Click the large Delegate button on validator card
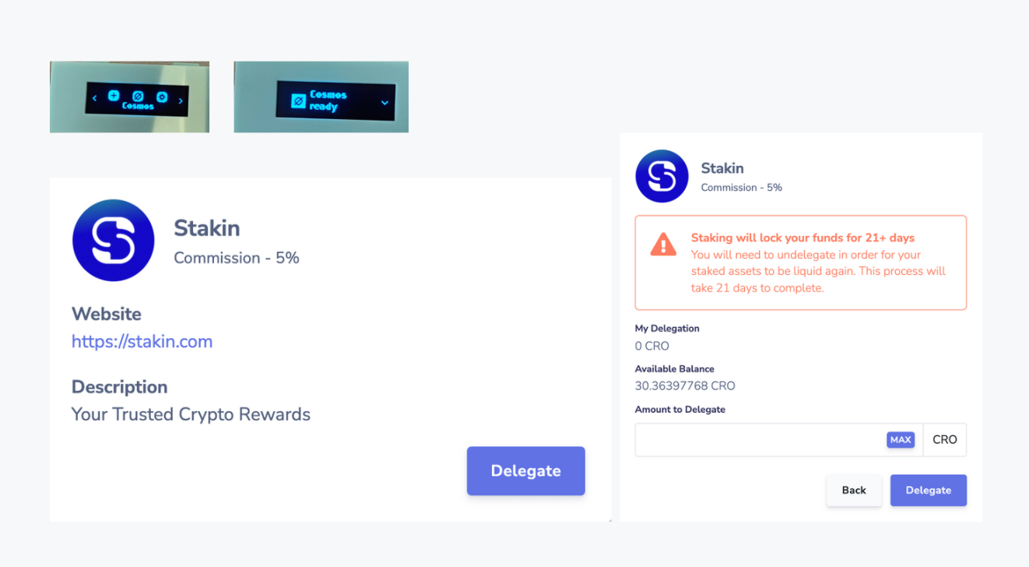This screenshot has width=1029, height=567. 525,470
